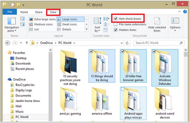Expand the chevron after PC World in path
This screenshot has width=190, height=123.
74,43
